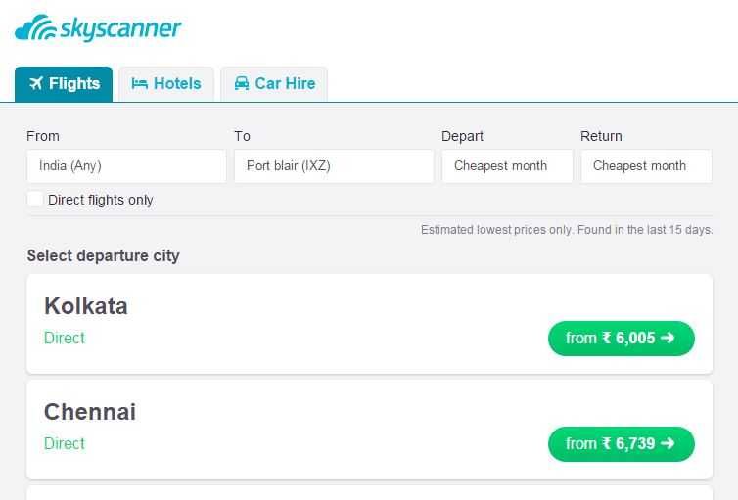Click the from ₹ 6,739 button for Chennai
This screenshot has width=738, height=500.
[622, 443]
